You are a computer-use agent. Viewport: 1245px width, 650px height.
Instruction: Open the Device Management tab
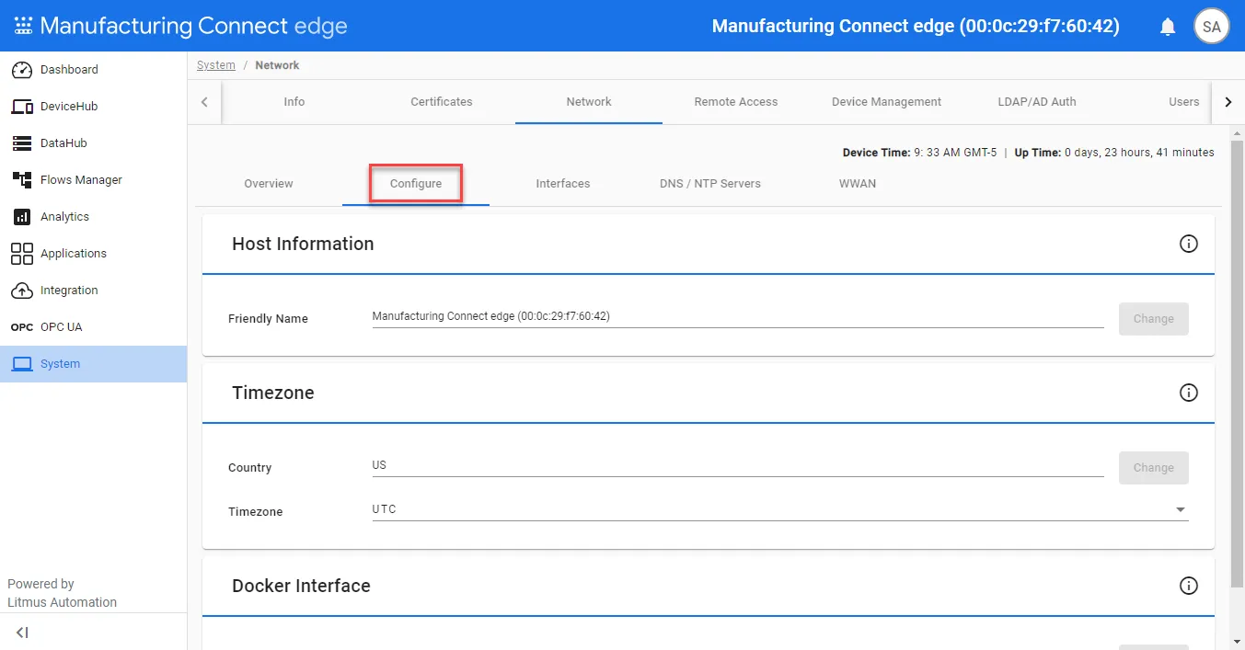(x=886, y=102)
